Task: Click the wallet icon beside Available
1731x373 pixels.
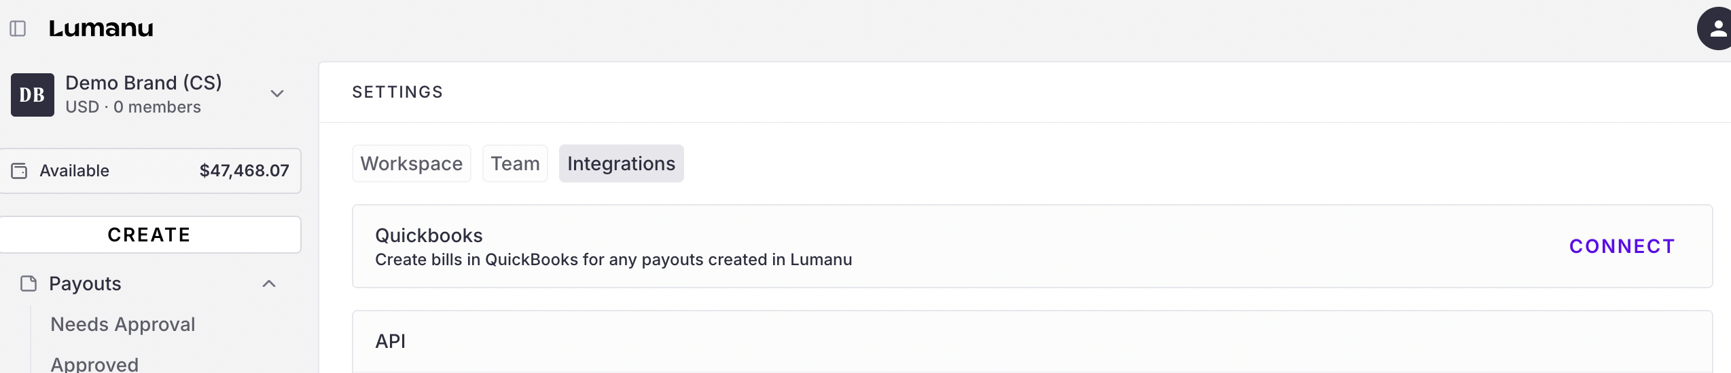Action: click(x=20, y=171)
